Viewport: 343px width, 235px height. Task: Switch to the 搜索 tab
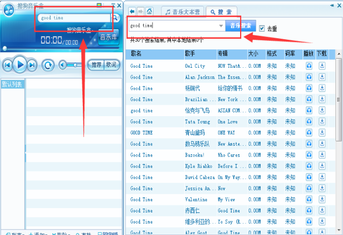221,12
